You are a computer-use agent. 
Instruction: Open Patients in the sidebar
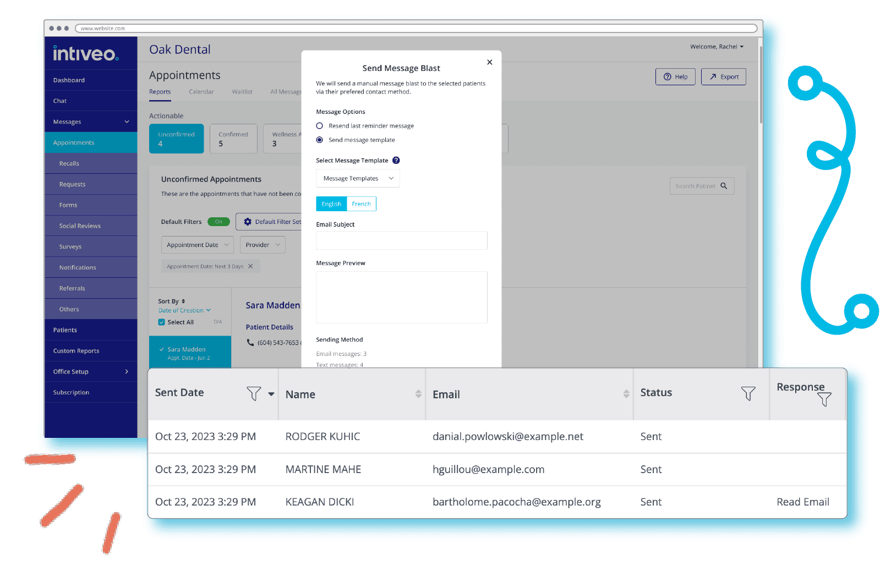point(91,330)
